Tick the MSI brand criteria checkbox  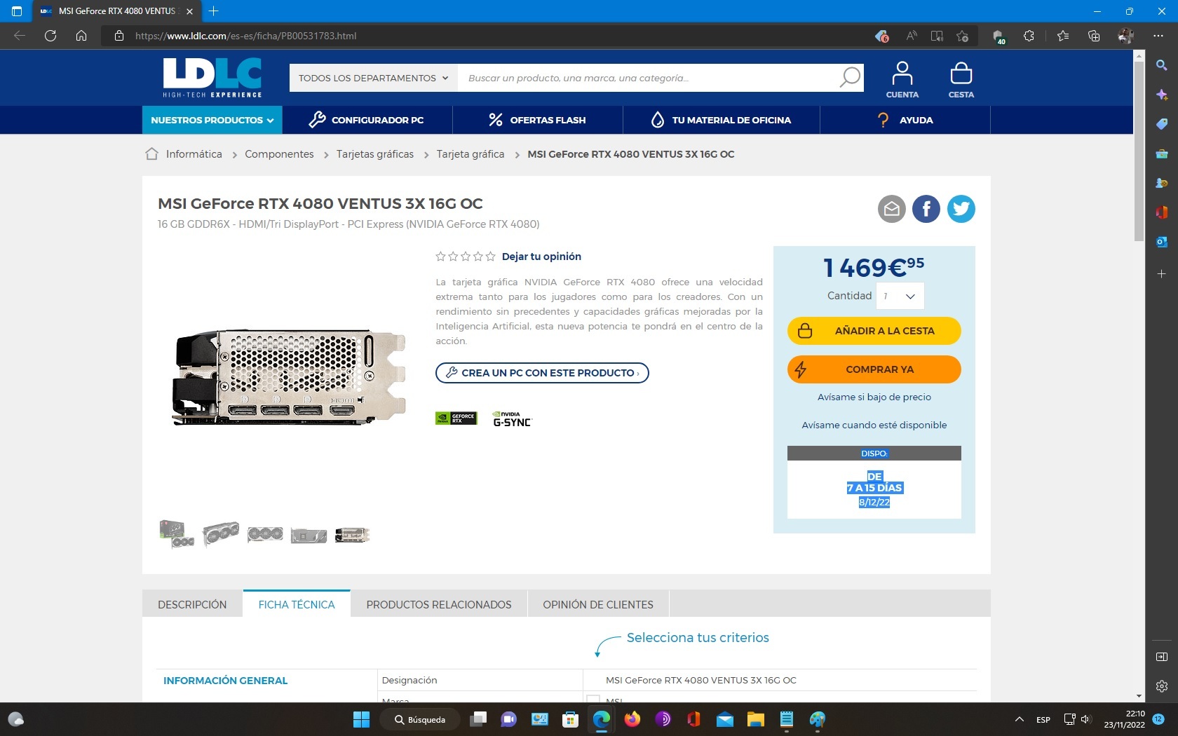[x=593, y=699]
